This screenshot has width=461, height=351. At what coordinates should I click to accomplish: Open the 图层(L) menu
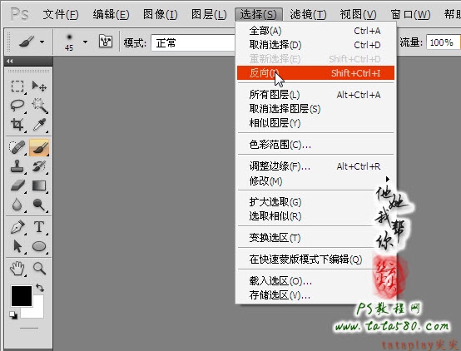click(x=209, y=14)
